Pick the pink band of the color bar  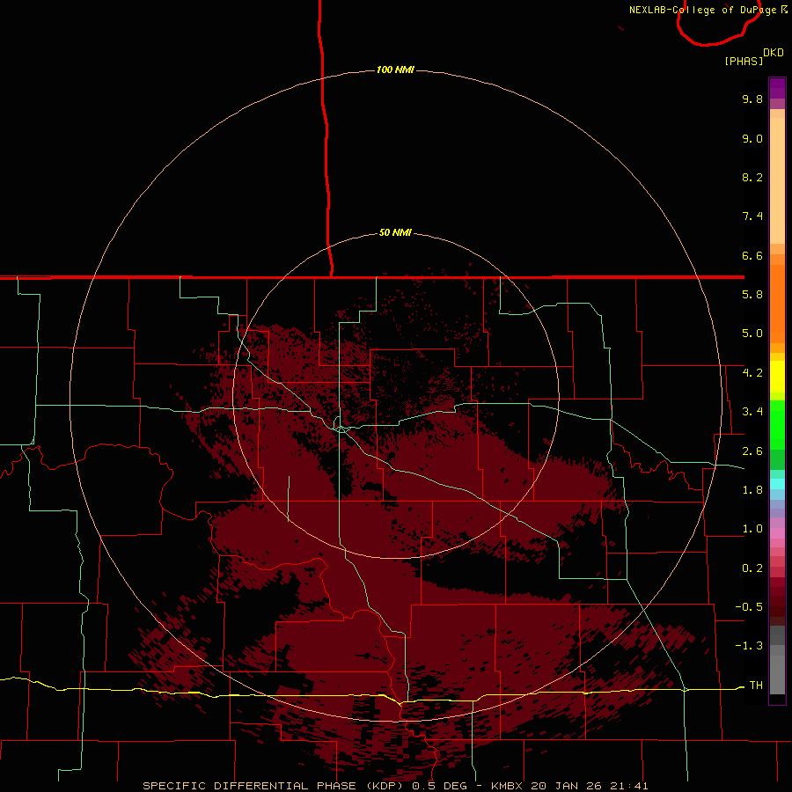(777, 533)
